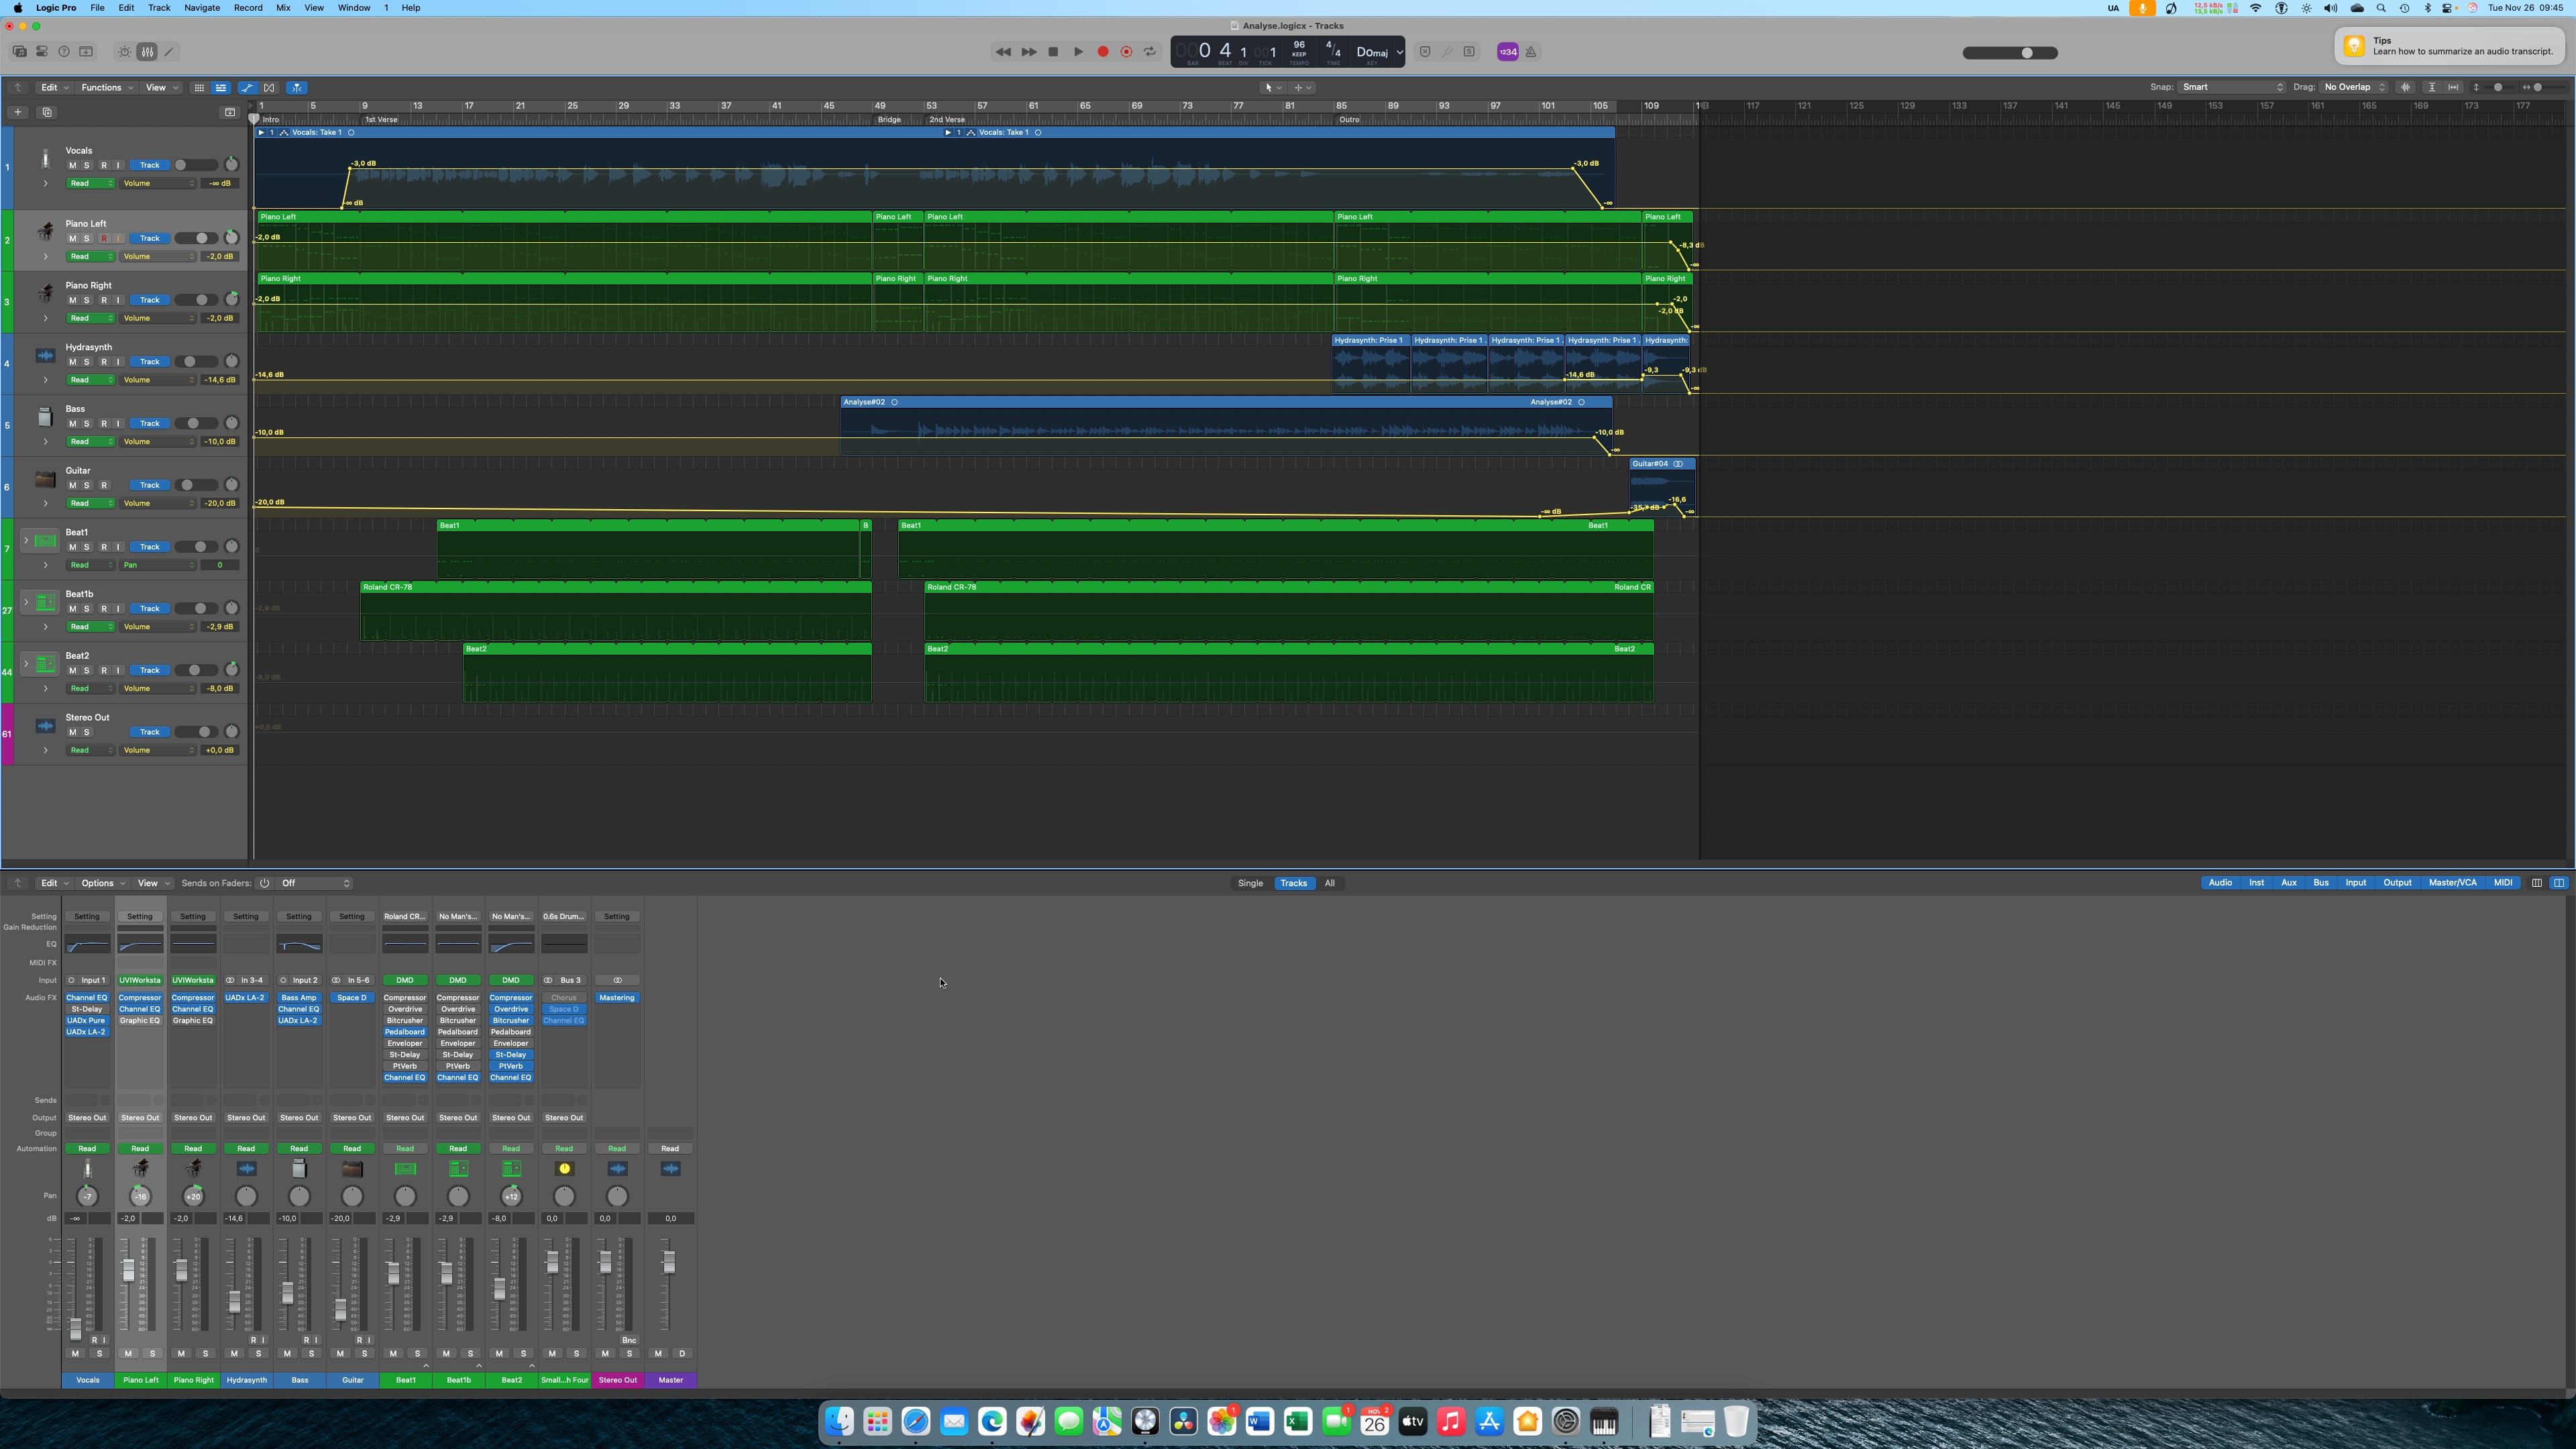Switch mixer to Single view
The width and height of the screenshot is (2576, 1449).
1250,883
